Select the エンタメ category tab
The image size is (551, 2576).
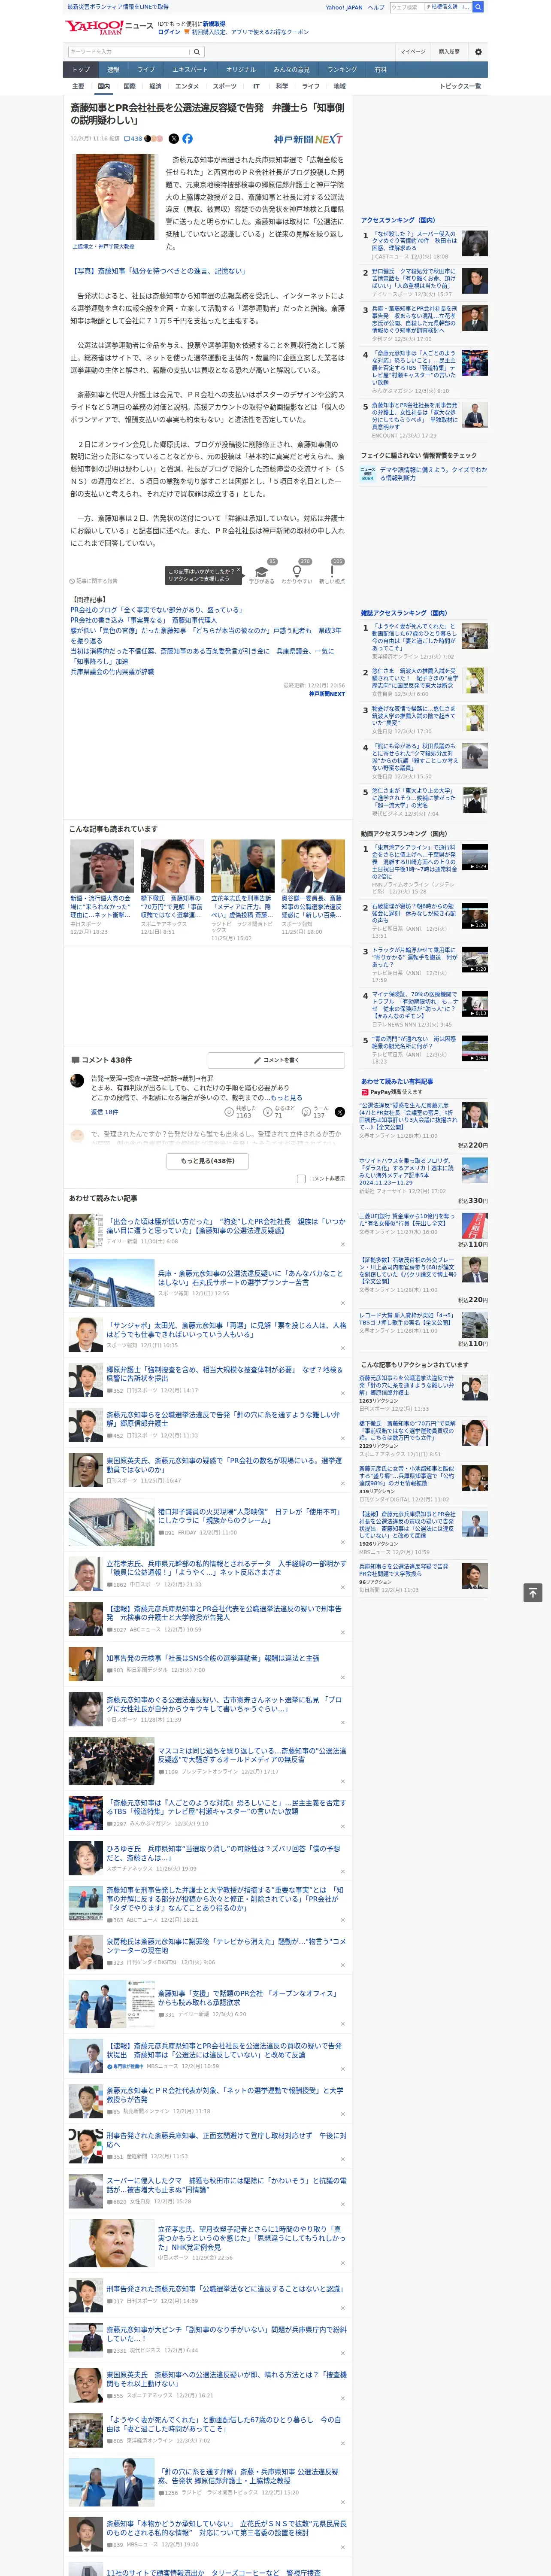[187, 87]
